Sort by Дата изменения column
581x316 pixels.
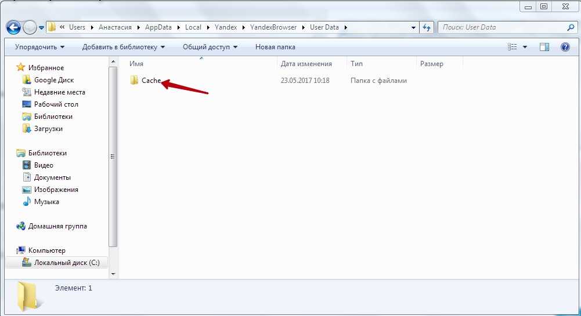point(306,64)
